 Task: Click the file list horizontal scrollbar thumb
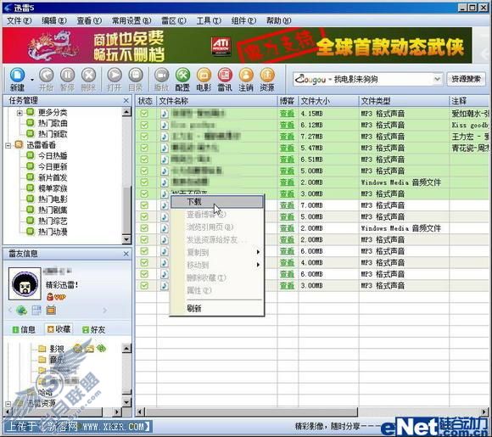[251, 412]
